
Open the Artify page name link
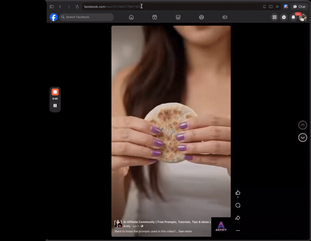127,226
